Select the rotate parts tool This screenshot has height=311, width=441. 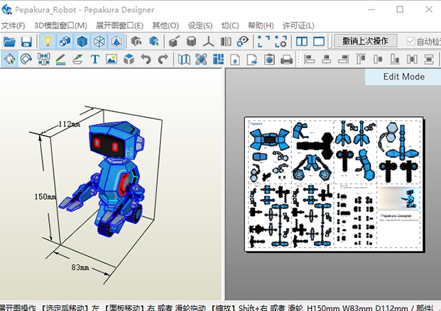click(27, 60)
